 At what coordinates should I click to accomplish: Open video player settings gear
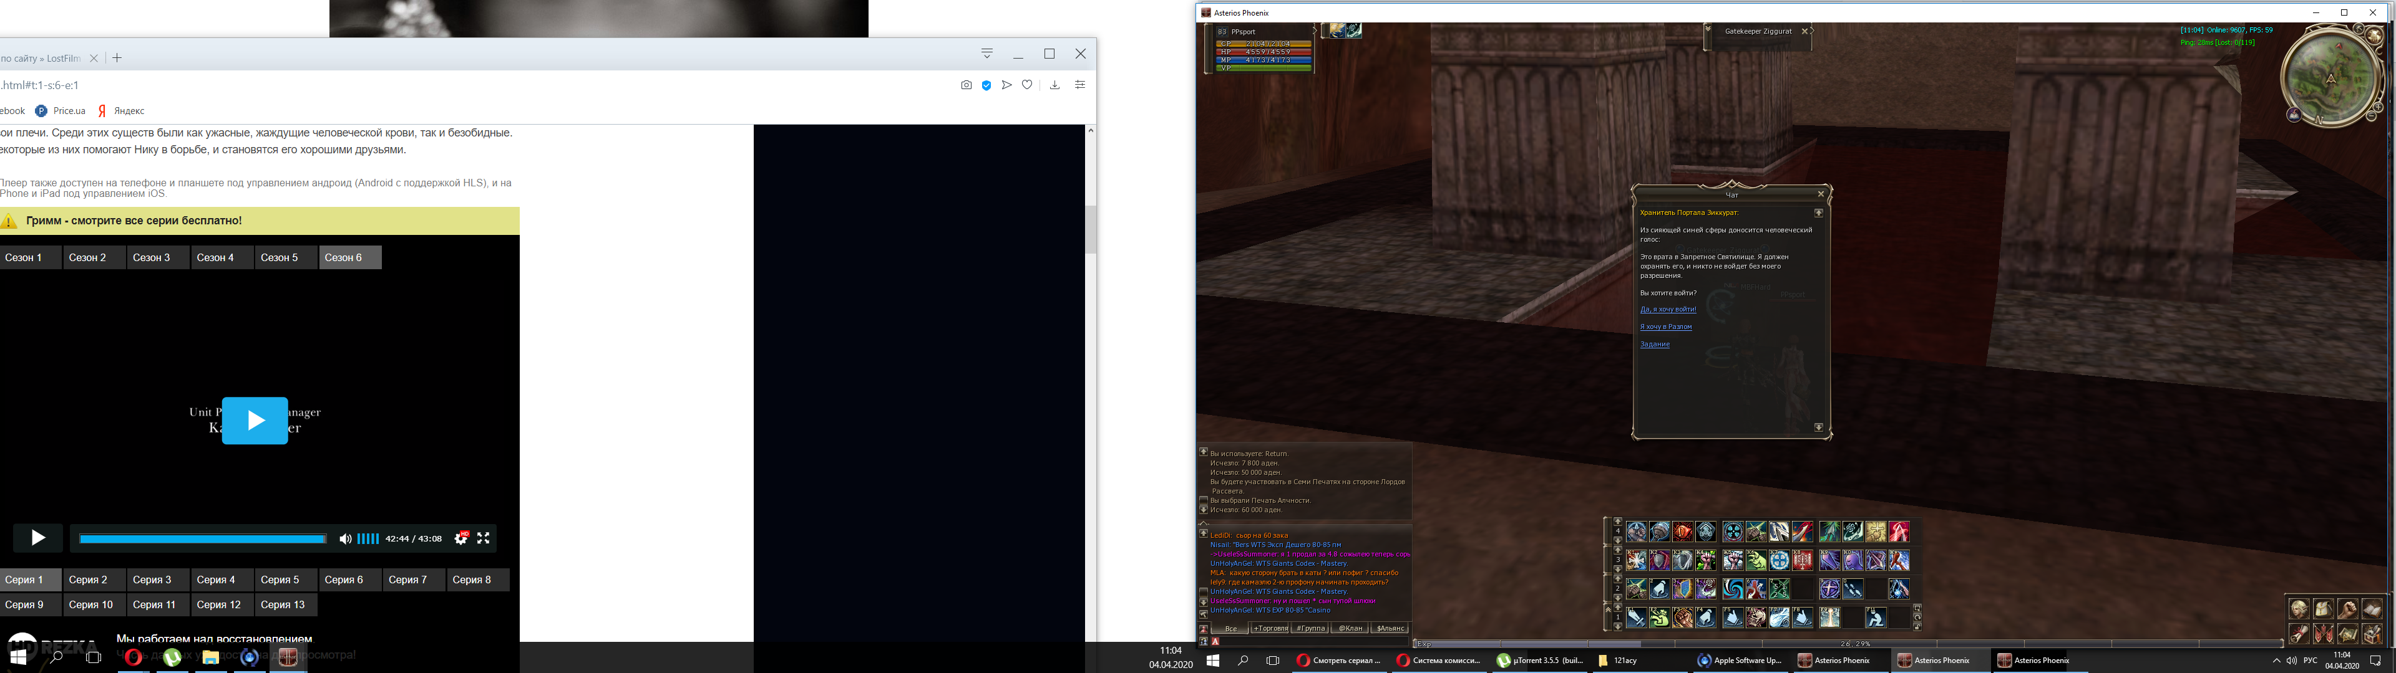tap(461, 538)
